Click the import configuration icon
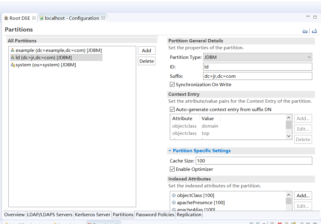This screenshot has width=321, height=224. pos(305,31)
